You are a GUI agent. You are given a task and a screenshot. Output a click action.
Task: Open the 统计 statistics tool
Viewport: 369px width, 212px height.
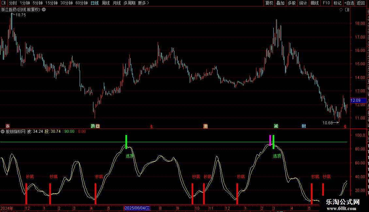[303, 3]
